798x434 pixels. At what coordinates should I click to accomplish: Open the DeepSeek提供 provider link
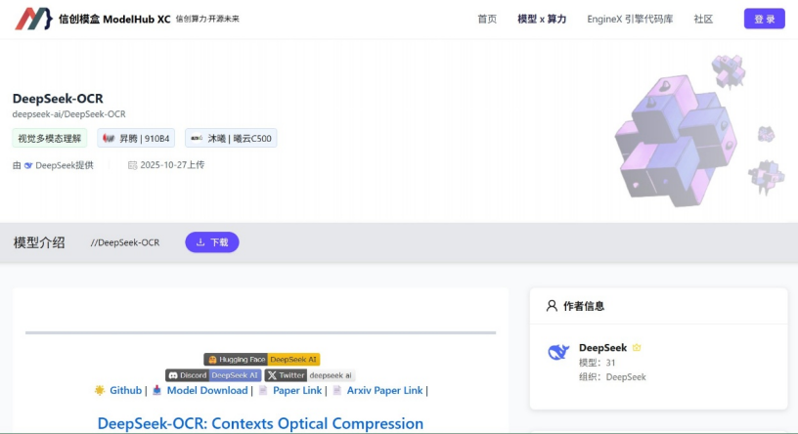[65, 165]
